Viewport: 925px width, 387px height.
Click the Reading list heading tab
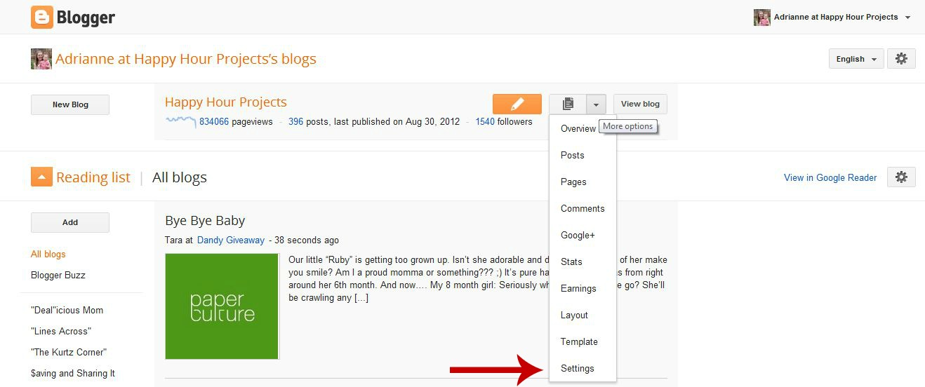93,177
